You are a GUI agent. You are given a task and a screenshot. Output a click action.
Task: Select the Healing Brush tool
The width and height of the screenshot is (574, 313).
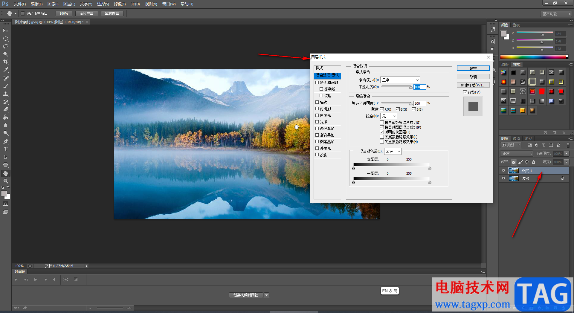6,78
